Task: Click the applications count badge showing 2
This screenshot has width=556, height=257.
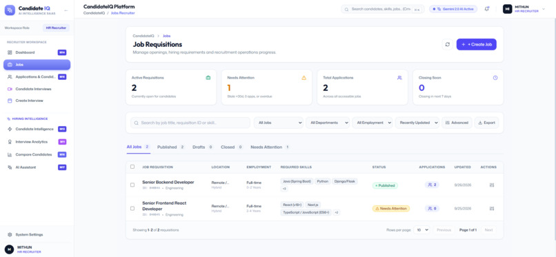Action: coord(432,185)
